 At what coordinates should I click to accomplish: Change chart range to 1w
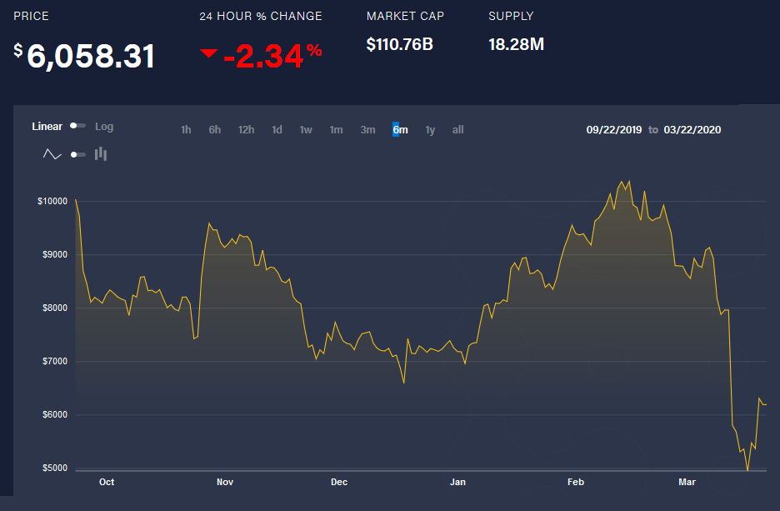[306, 129]
